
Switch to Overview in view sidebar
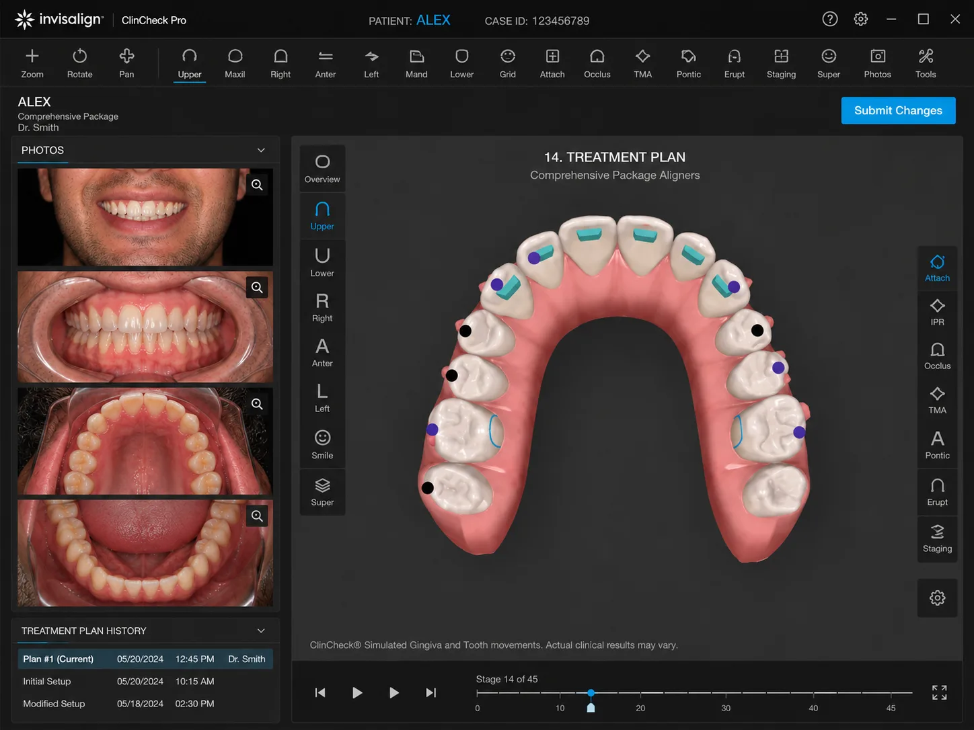click(x=322, y=168)
